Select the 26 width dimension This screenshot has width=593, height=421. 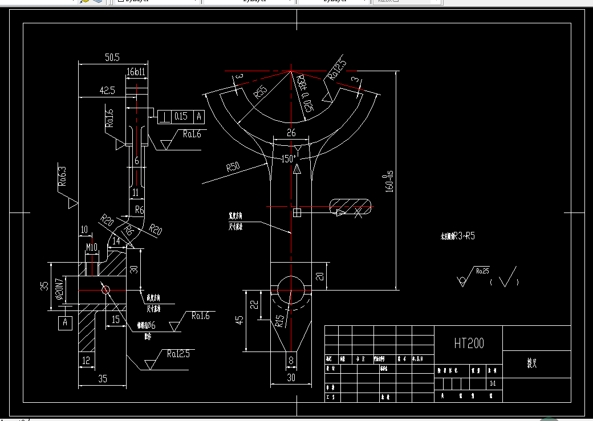(291, 133)
